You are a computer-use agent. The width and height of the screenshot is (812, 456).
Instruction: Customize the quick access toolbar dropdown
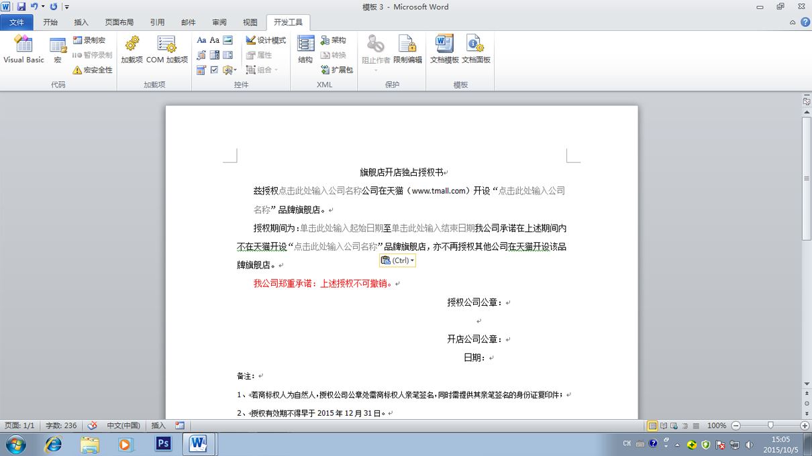66,7
